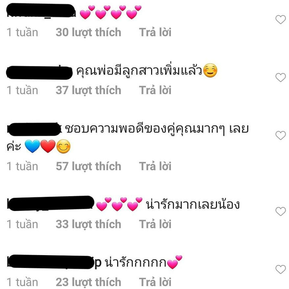Select the Thai comment text with smiling emoji
This screenshot has height=289, width=289.
pos(147,71)
